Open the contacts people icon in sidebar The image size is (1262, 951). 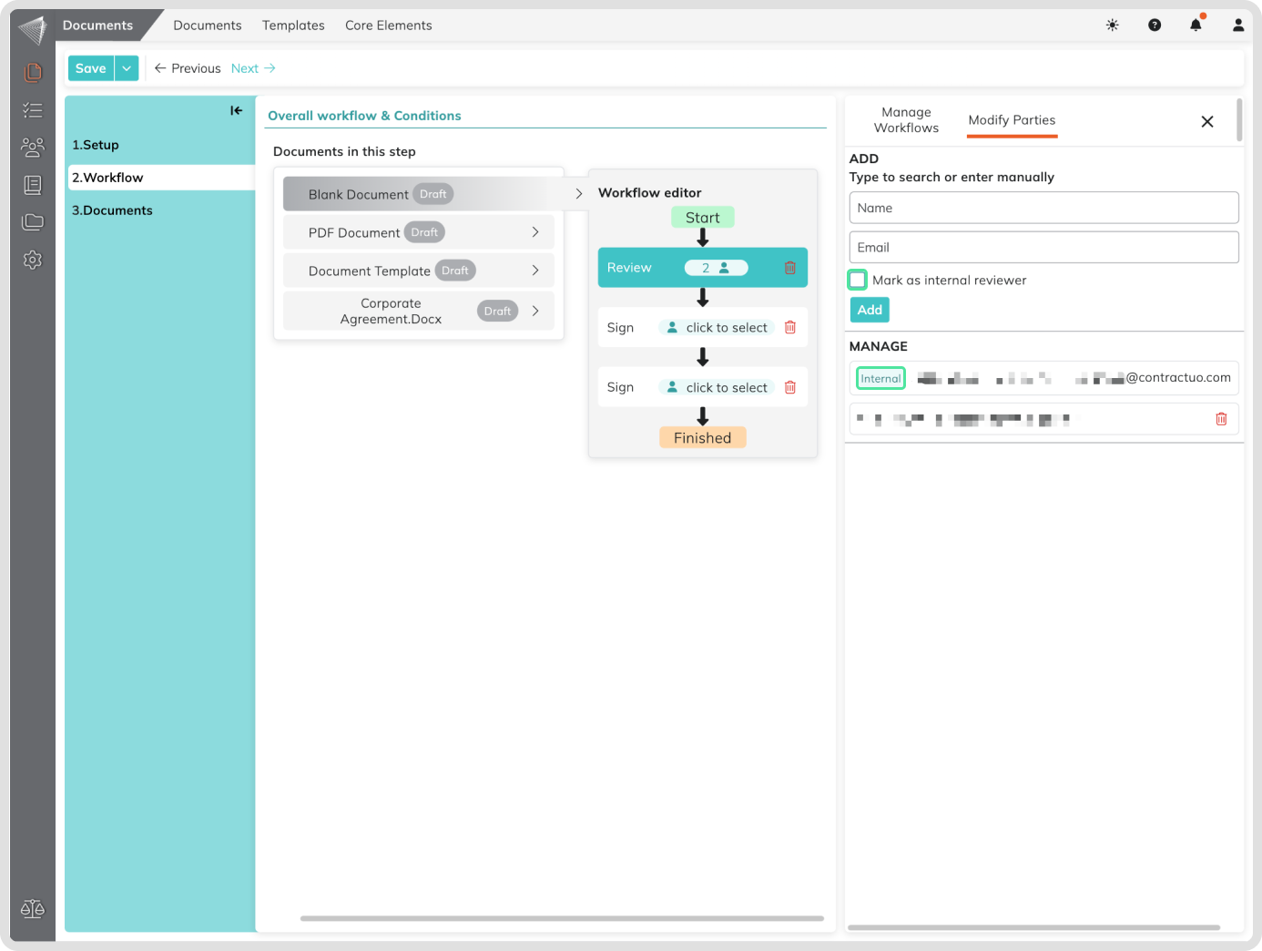click(x=33, y=147)
